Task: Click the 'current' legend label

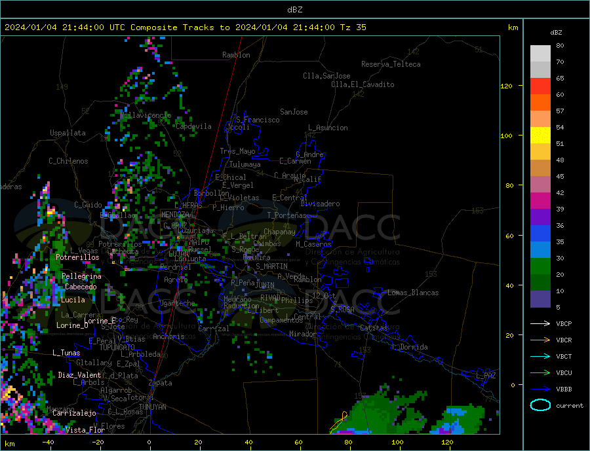Action: pos(570,406)
